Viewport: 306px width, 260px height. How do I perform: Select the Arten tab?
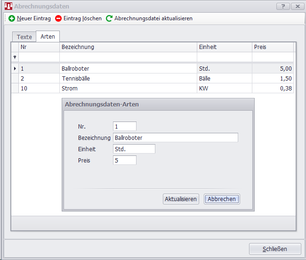coord(48,37)
